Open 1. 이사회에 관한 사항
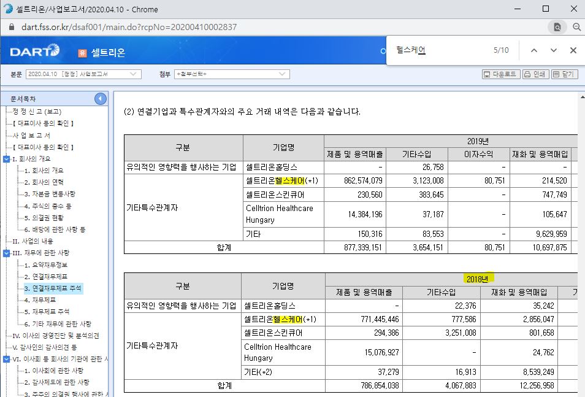The width and height of the screenshot is (585, 397). pyautogui.click(x=54, y=371)
